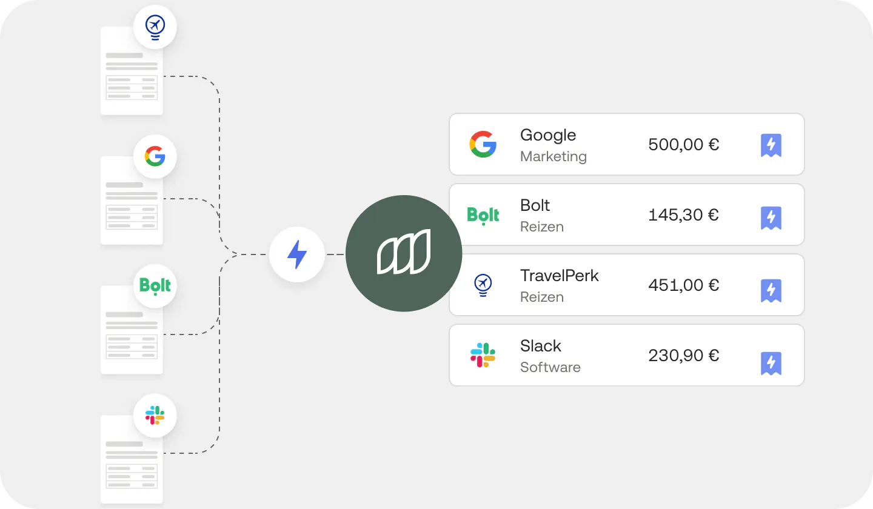Click the blue lightning bolt circle
The width and height of the screenshot is (873, 509).
coord(297,254)
